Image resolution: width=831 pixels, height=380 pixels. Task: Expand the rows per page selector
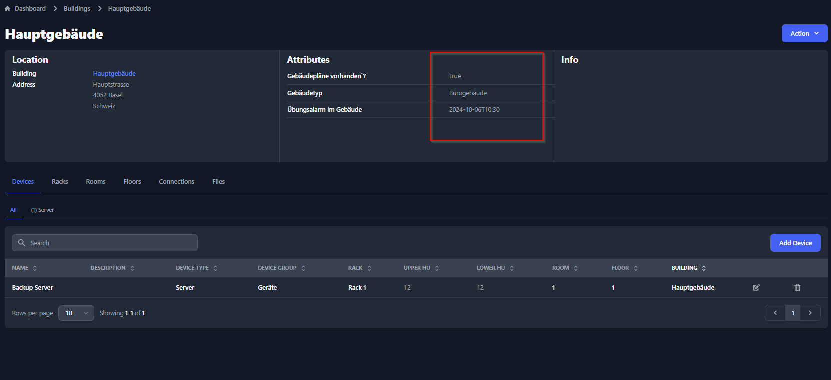tap(76, 313)
